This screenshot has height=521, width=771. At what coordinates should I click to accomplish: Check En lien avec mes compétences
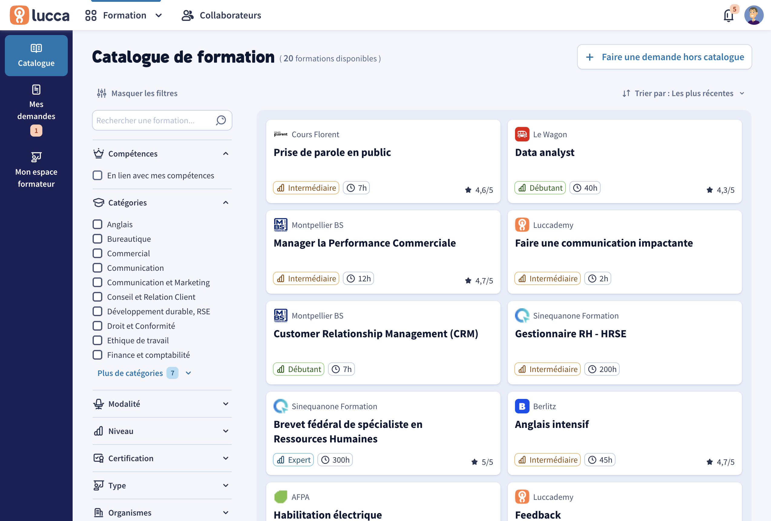point(97,175)
